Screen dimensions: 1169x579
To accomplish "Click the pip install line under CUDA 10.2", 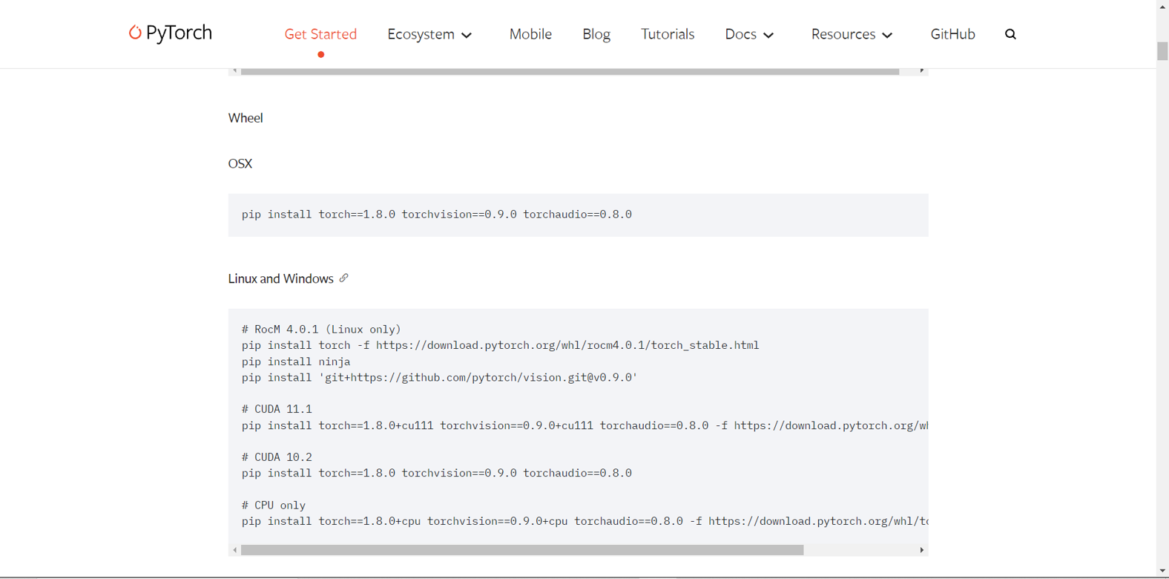I will coord(437,473).
